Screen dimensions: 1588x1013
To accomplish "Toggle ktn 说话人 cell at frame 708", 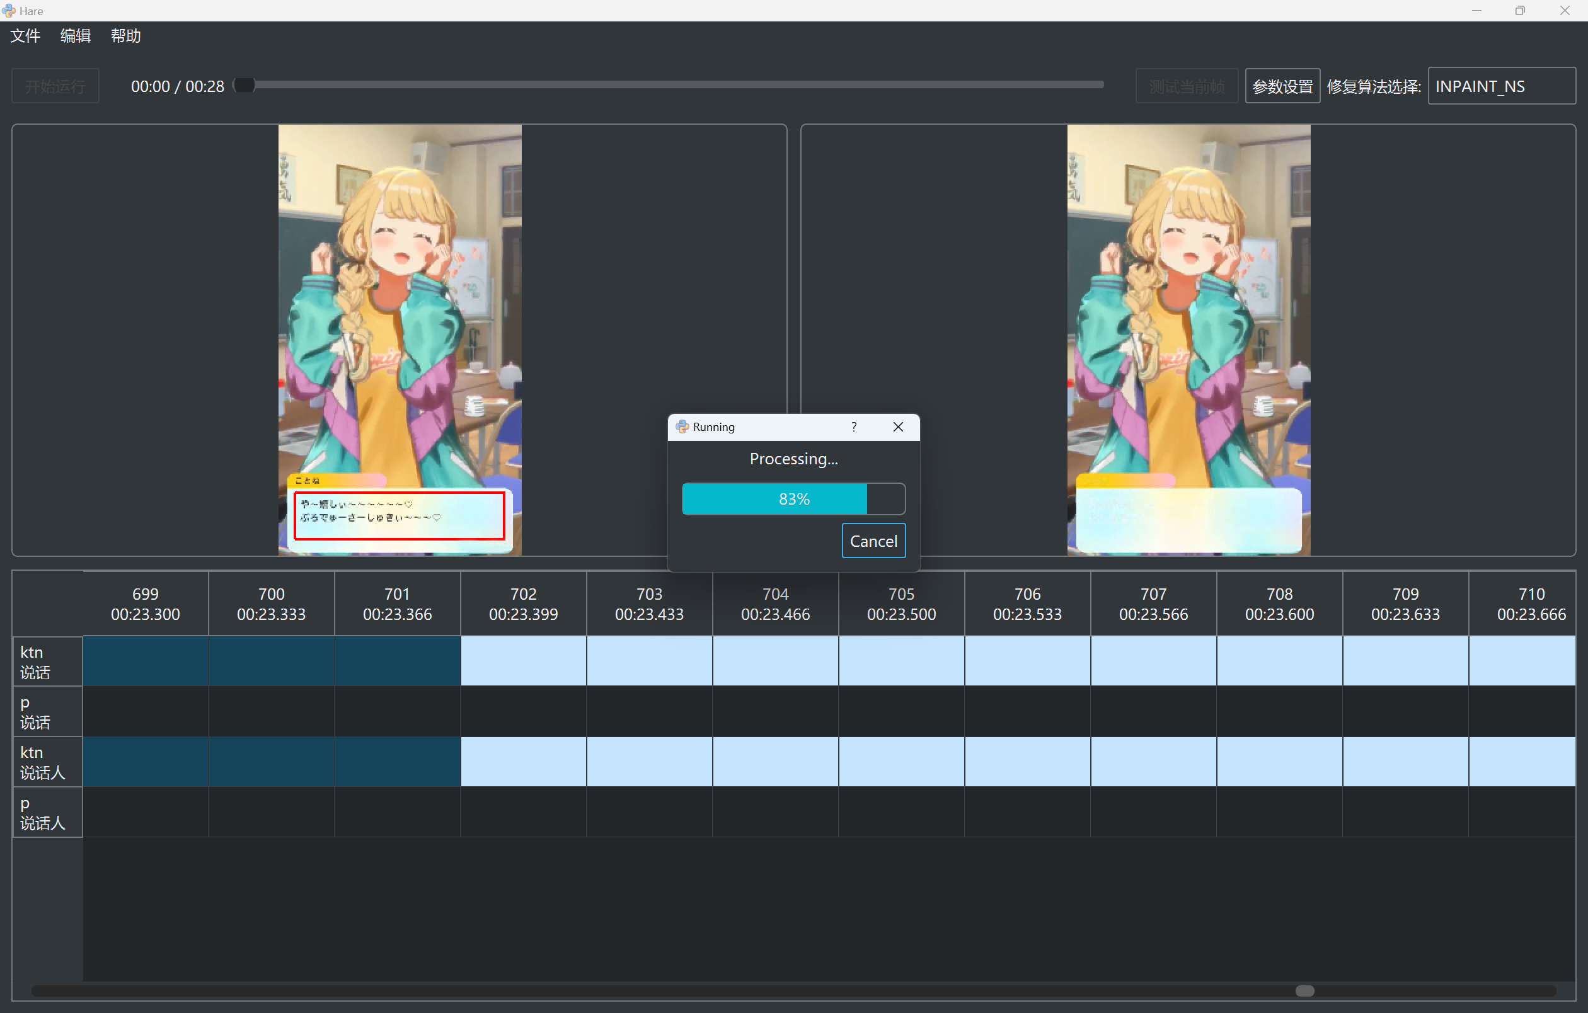I will pyautogui.click(x=1279, y=761).
